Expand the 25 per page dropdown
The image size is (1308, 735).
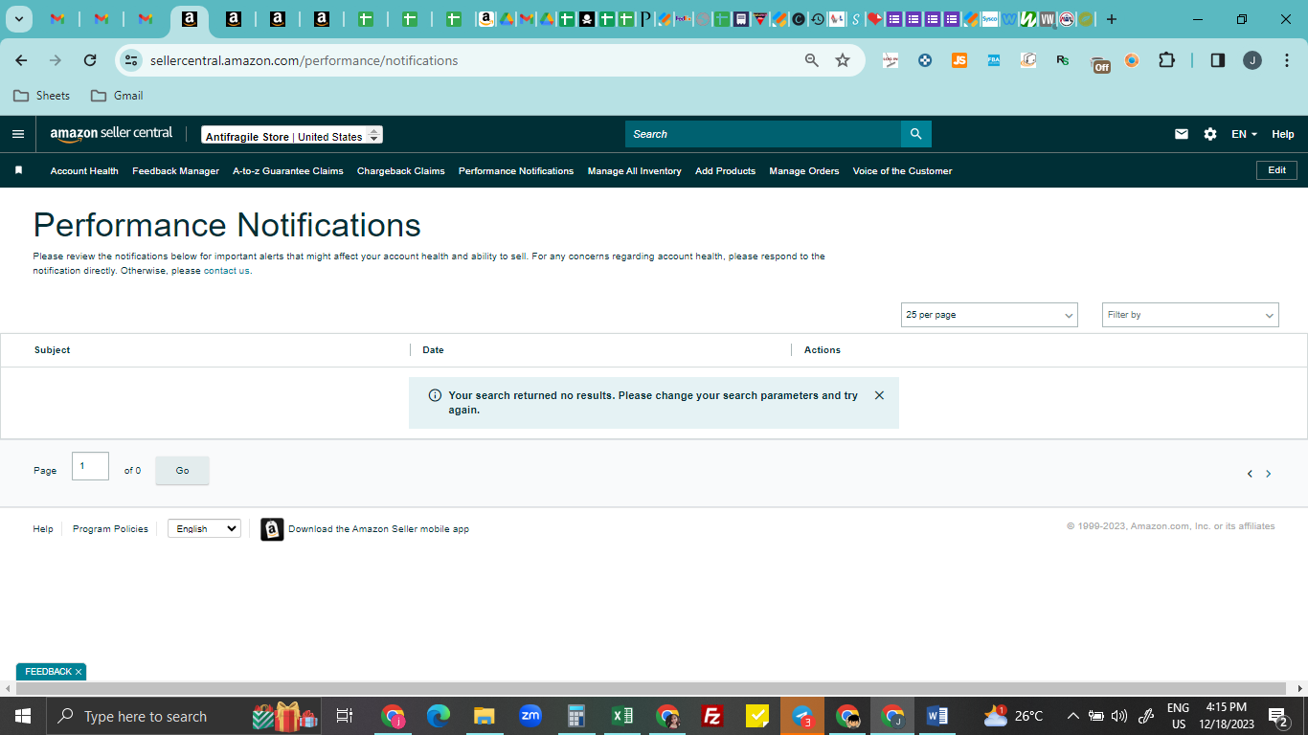click(989, 315)
